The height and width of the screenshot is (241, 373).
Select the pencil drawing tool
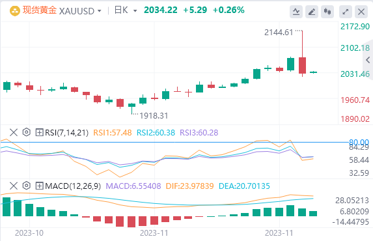[312, 12]
